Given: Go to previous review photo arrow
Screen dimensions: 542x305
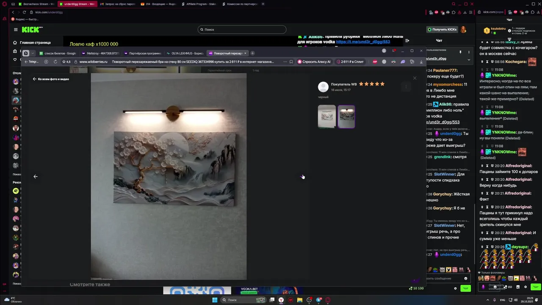Looking at the screenshot, I should pyautogui.click(x=36, y=176).
